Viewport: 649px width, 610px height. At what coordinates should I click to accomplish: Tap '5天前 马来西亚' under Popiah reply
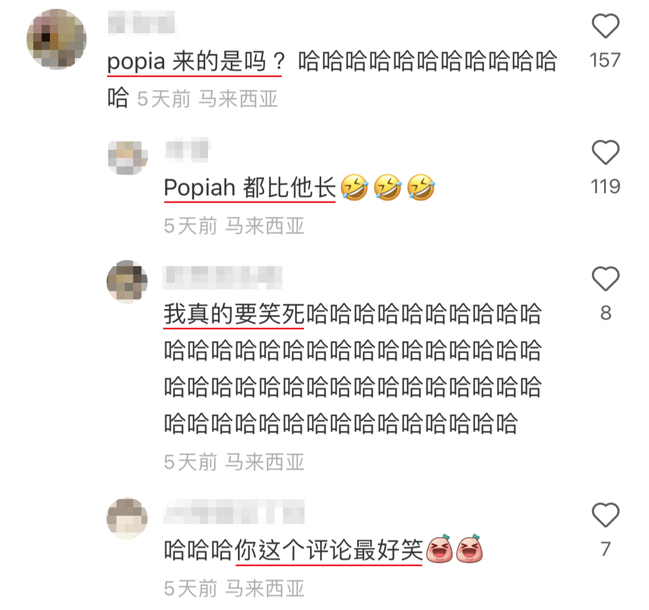[234, 226]
